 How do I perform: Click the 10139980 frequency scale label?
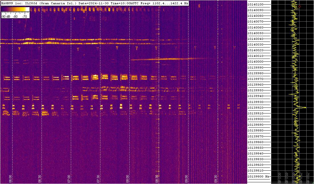[255, 73]
